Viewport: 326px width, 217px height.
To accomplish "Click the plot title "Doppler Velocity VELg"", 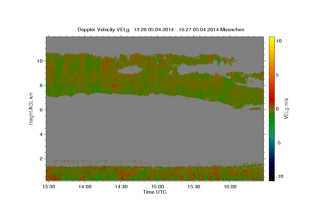I will click(x=103, y=30).
